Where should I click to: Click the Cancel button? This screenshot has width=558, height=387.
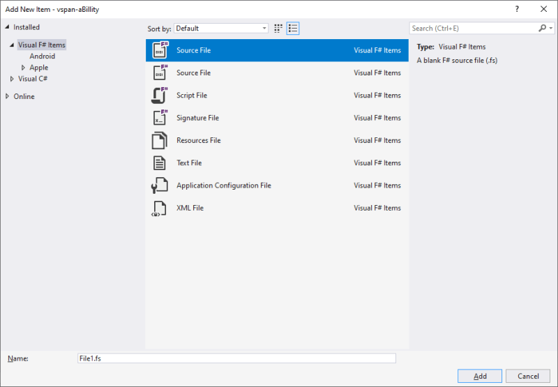(x=528, y=376)
